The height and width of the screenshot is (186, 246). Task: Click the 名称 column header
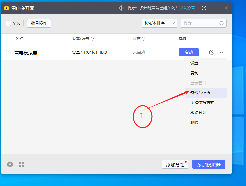coord(20,39)
